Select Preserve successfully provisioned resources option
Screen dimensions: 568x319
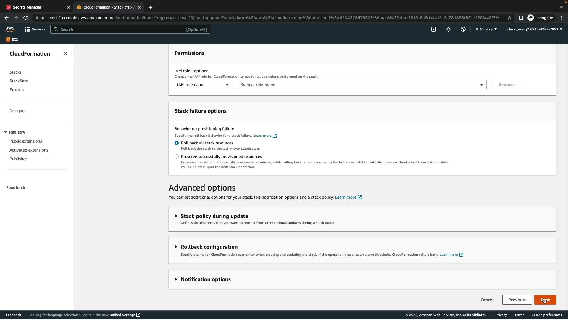click(x=177, y=157)
